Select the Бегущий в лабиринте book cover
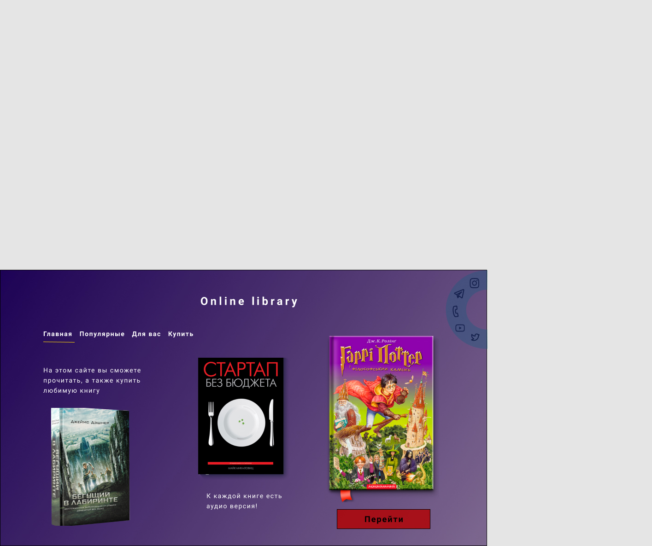652x546 pixels. [x=90, y=467]
